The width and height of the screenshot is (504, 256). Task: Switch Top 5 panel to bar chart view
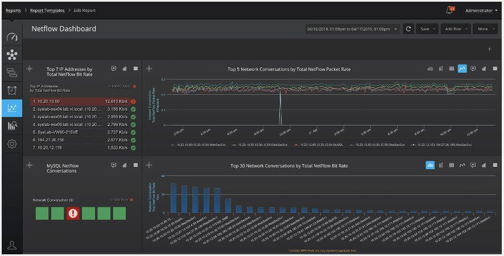point(430,68)
